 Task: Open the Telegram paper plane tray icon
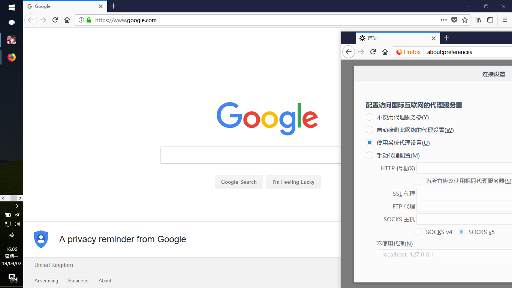(17, 215)
